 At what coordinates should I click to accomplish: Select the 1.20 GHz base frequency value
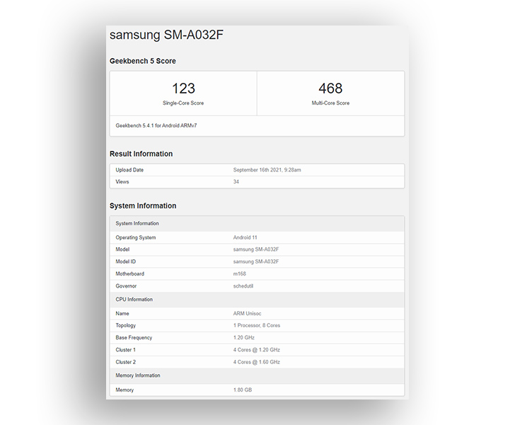[243, 337]
